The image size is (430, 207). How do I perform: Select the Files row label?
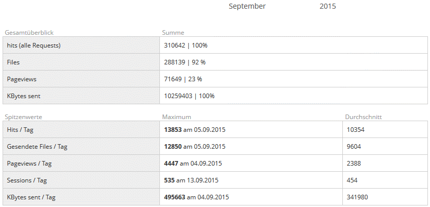coord(13,62)
